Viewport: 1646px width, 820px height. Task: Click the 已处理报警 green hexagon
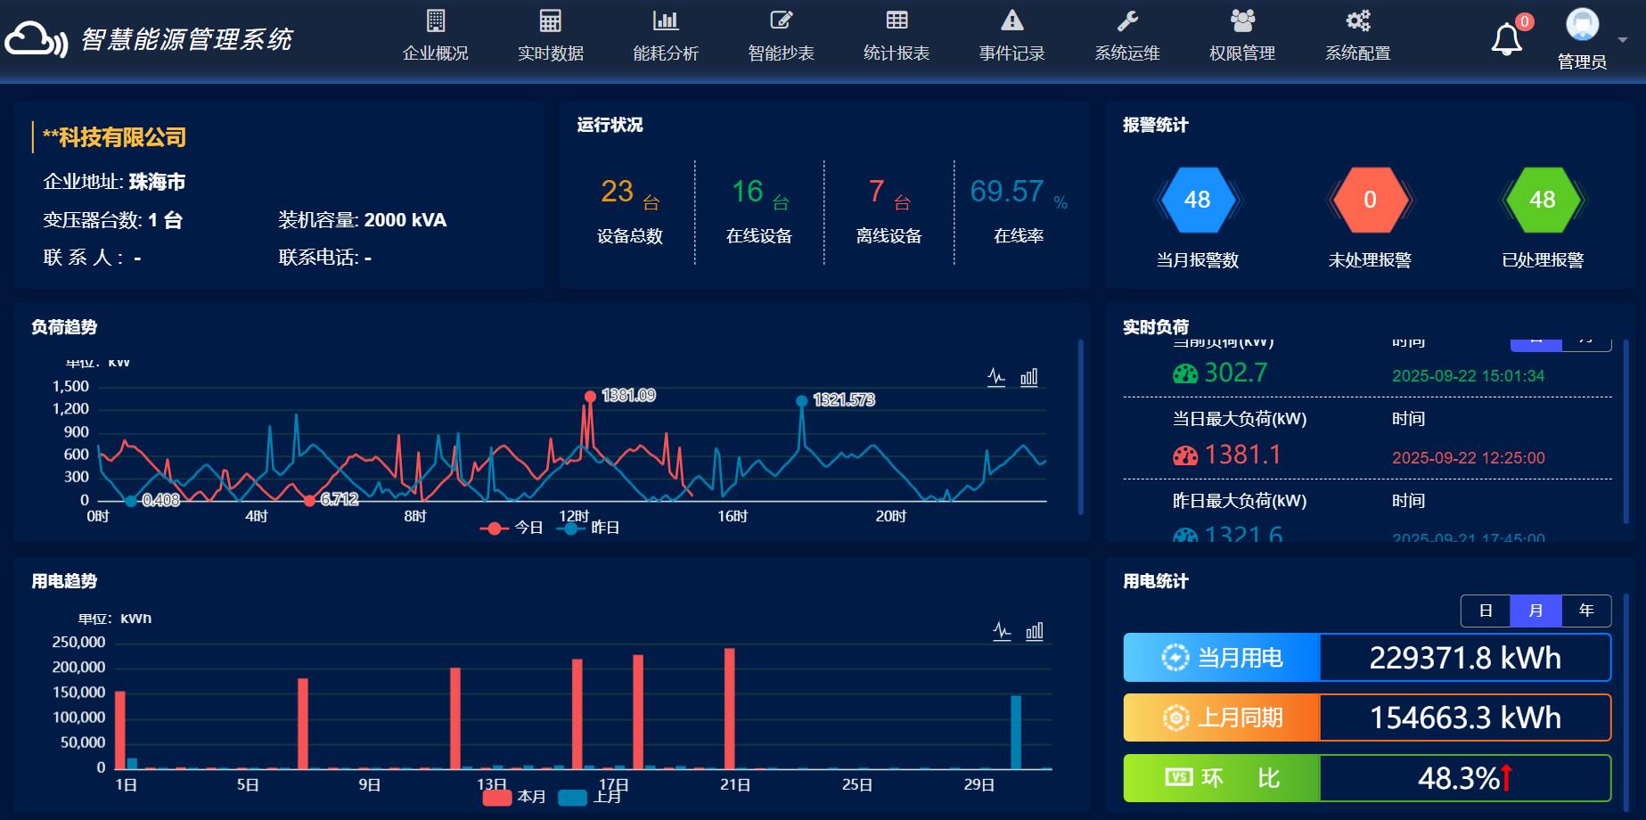point(1544,200)
